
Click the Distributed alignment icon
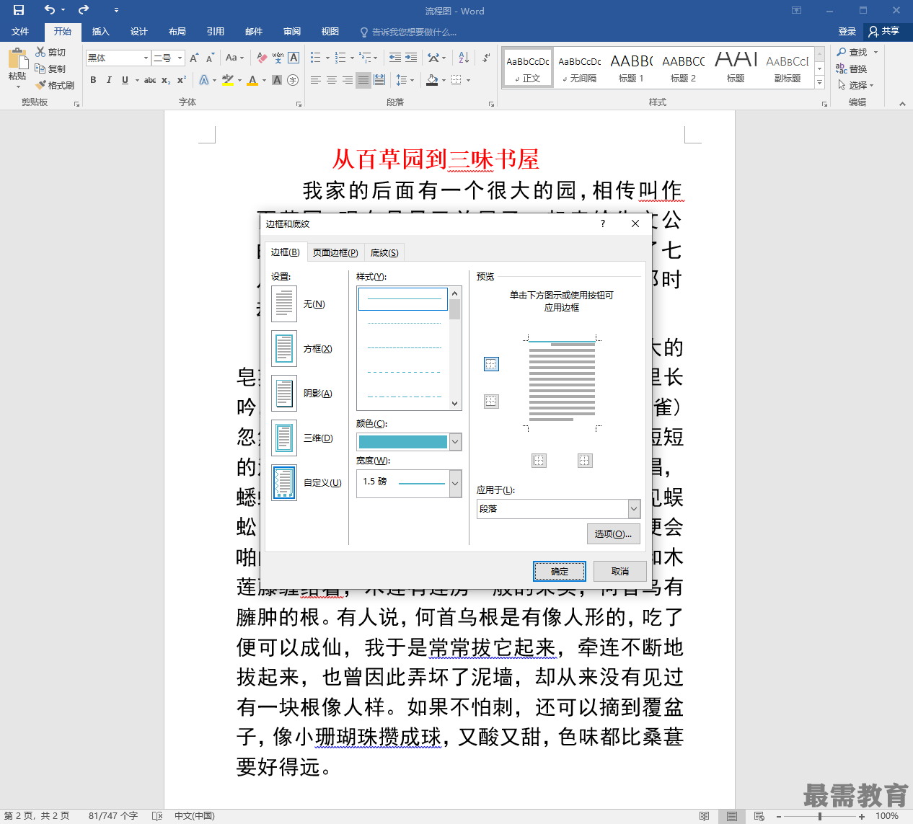click(x=379, y=80)
